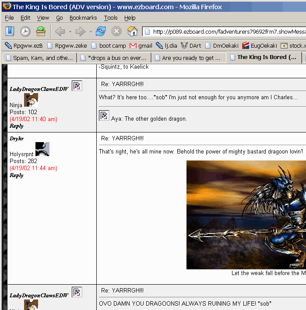306x310 pixels.
Task: Click the dragoon artwork image
Action: coord(246,215)
